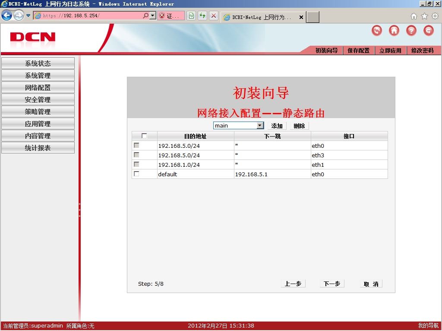Click the red circular help question icon

pos(411,31)
